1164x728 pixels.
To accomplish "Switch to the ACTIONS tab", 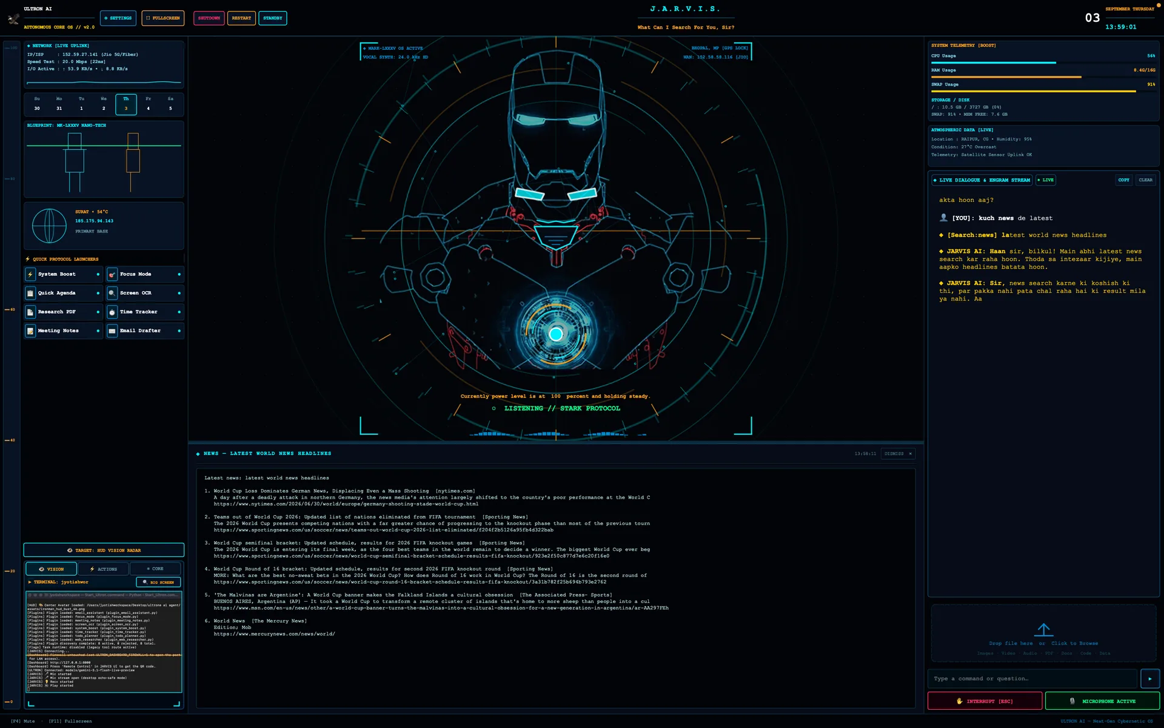I will pos(104,569).
